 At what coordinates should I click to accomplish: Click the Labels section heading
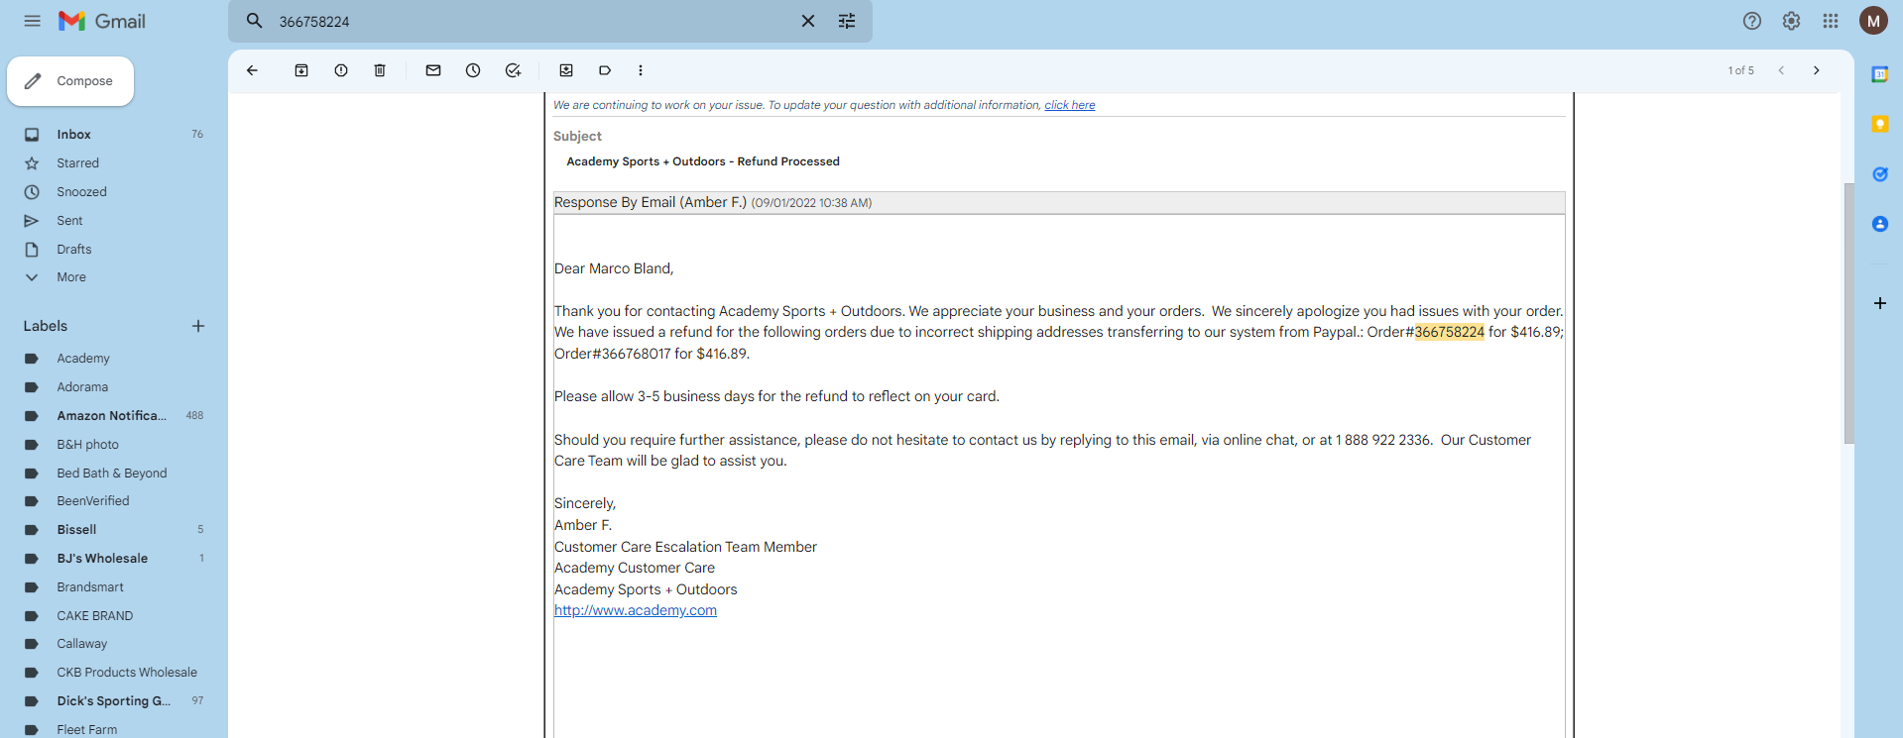[x=46, y=326]
